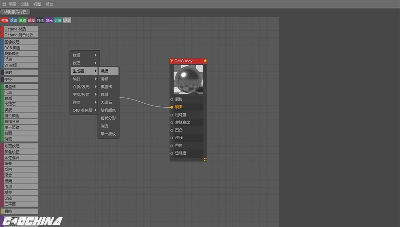The height and width of the screenshot is (227, 400).
Task: Expand the 材质 submenu in the context menu
Action: (x=84, y=55)
